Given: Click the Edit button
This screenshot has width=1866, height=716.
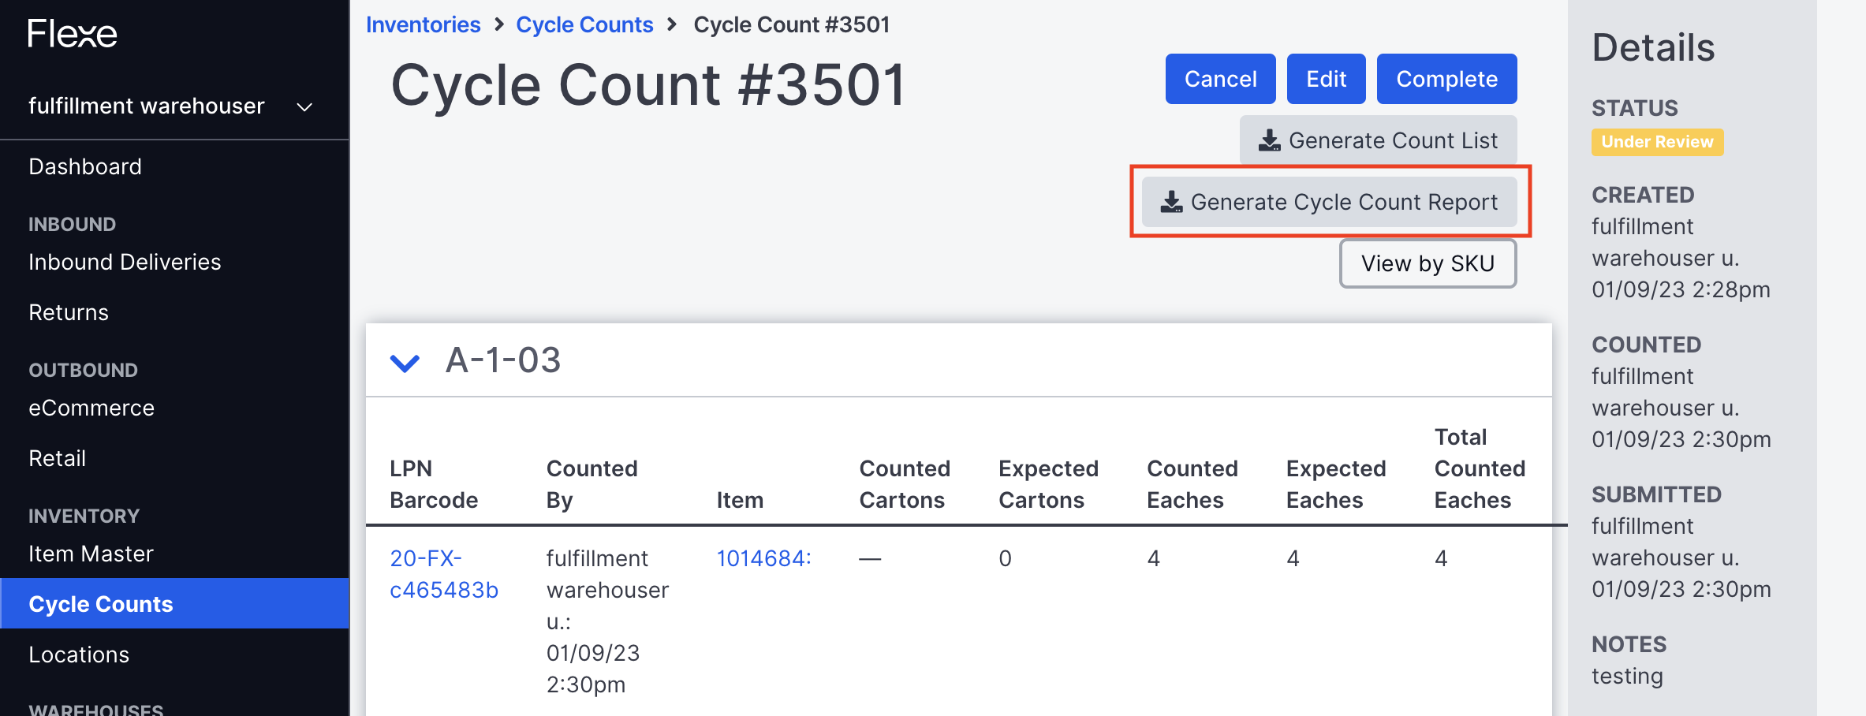Looking at the screenshot, I should pos(1326,78).
